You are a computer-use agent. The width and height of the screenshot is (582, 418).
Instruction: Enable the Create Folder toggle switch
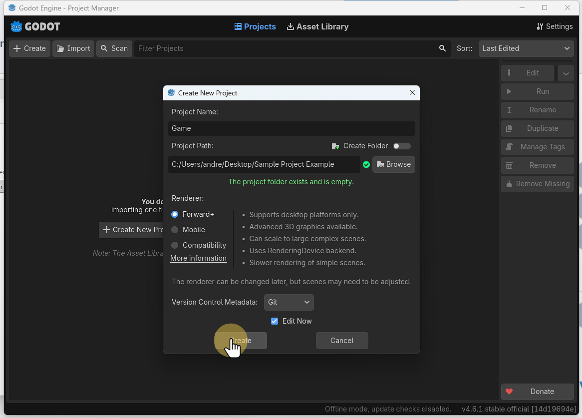tap(401, 146)
